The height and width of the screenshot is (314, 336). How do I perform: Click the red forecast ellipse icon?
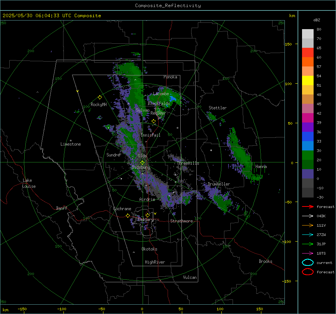pos(308,272)
